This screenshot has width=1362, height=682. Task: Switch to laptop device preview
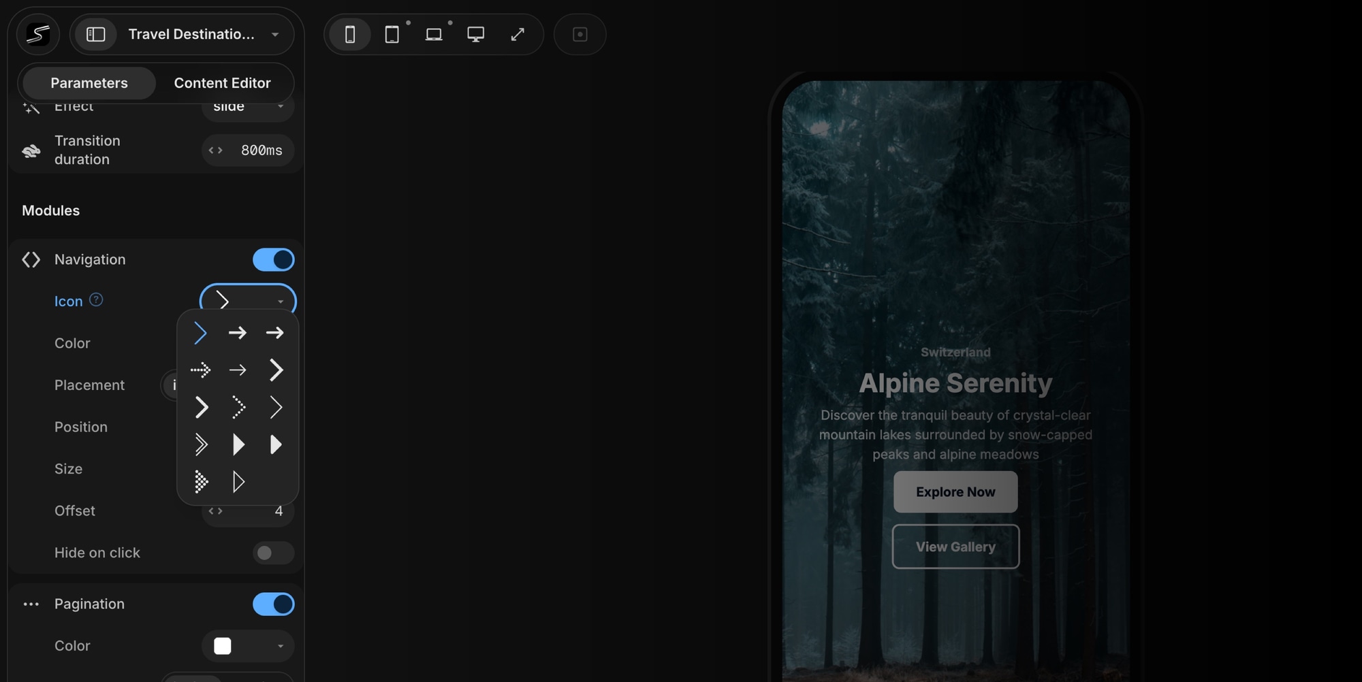[434, 35]
